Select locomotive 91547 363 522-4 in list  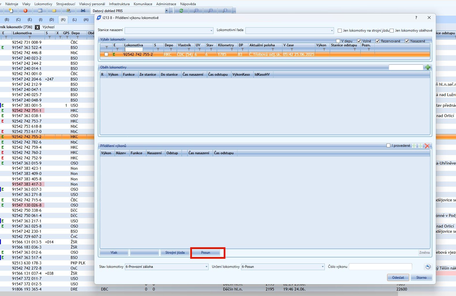[27, 47]
